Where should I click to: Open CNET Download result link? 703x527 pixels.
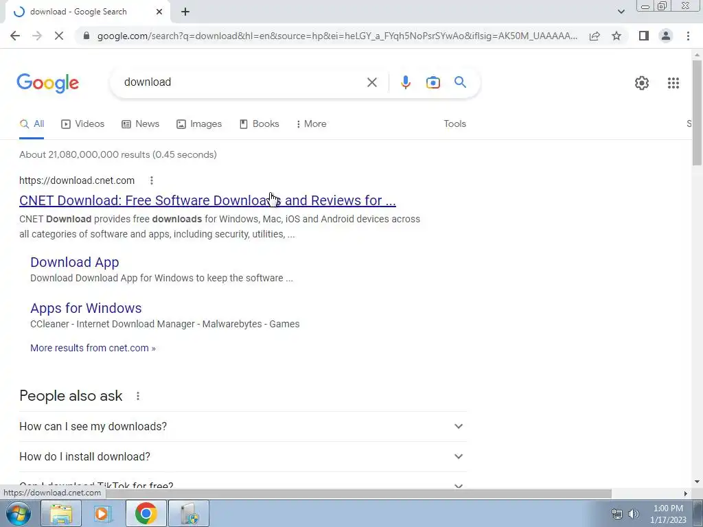click(207, 201)
